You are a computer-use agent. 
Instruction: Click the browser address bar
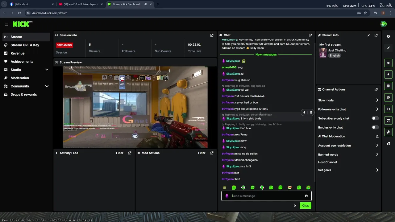coord(191,13)
